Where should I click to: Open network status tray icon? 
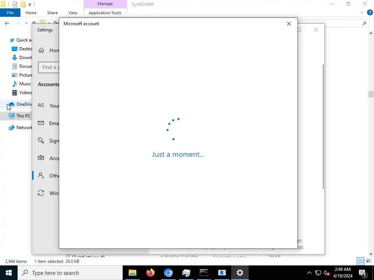coord(318,273)
